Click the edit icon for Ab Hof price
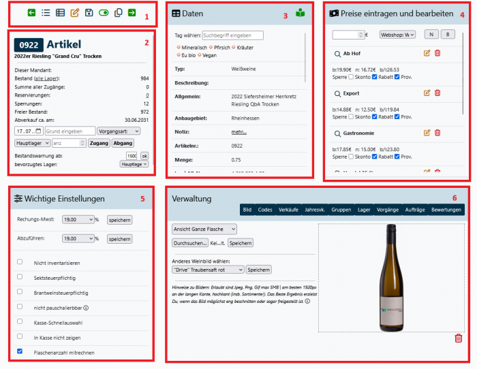477x369 pixels. click(x=427, y=53)
